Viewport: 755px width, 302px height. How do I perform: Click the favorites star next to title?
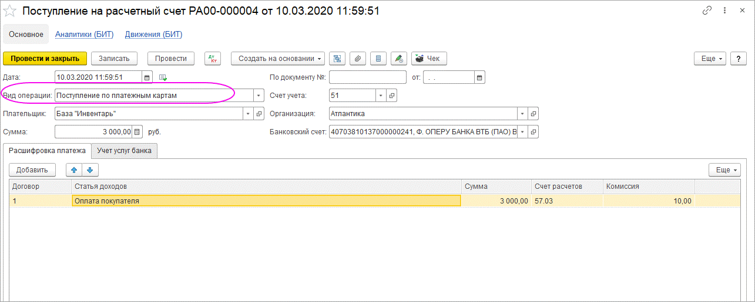tap(10, 11)
